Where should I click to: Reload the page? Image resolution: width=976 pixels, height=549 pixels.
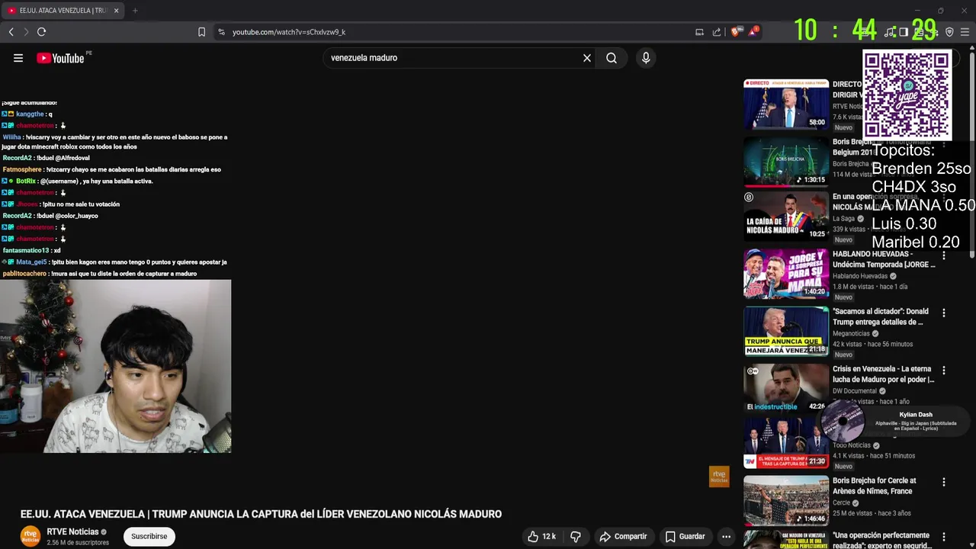coord(42,32)
